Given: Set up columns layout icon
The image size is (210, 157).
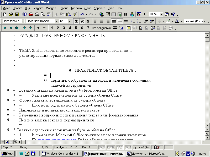Looking at the screenshot, I should (126, 14).
